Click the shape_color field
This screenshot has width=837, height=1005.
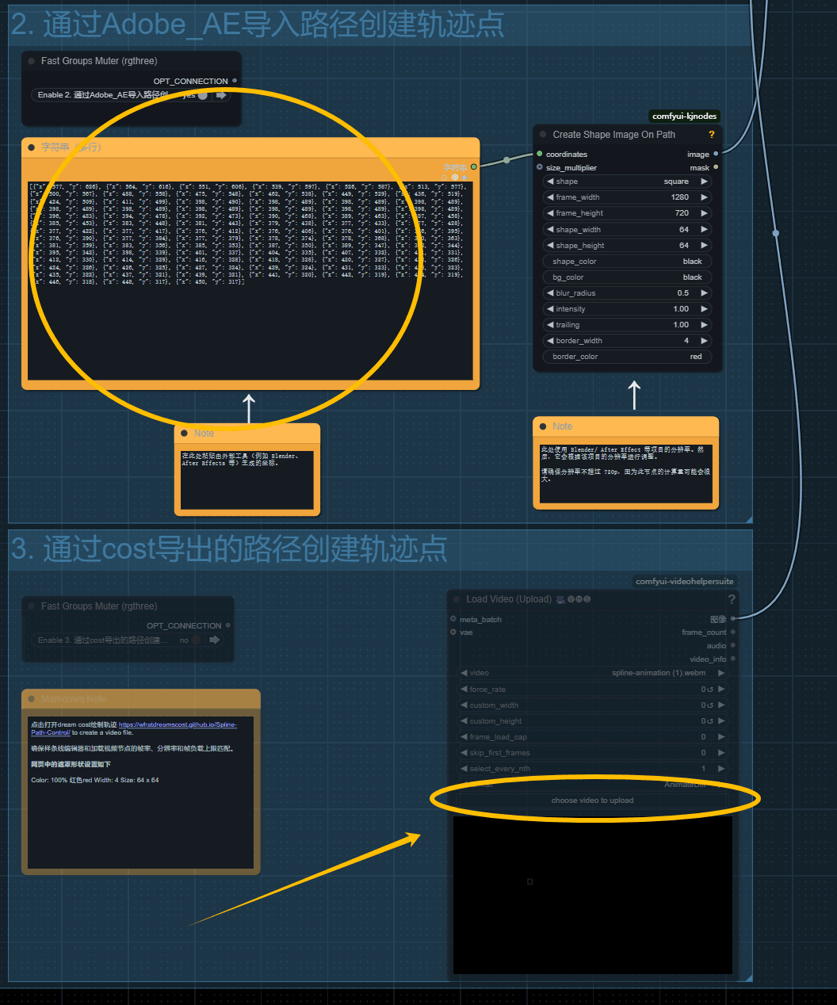tap(627, 262)
